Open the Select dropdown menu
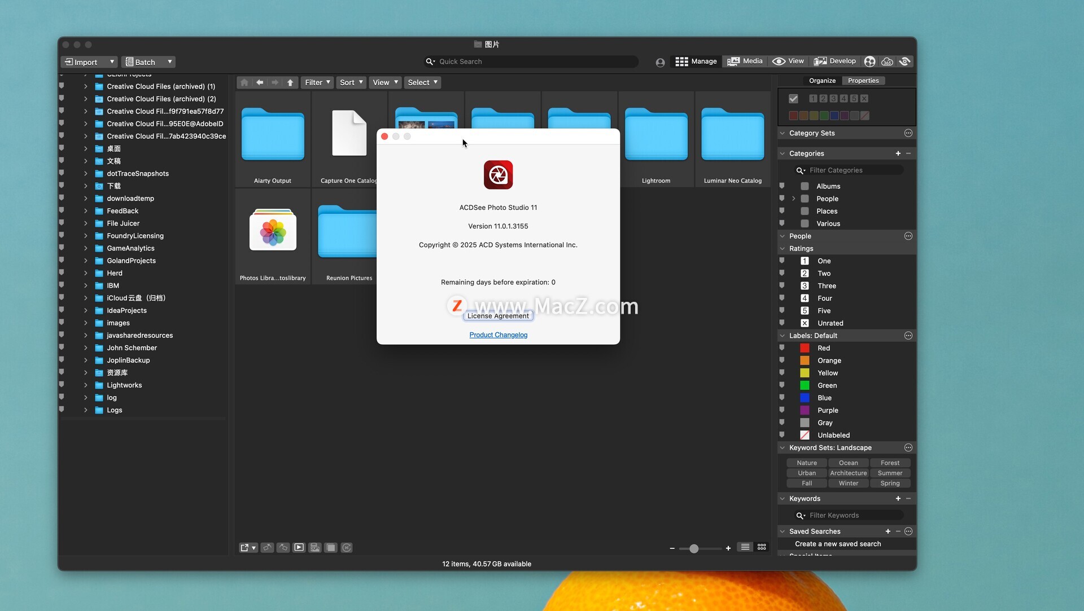This screenshot has width=1084, height=611. point(422,82)
